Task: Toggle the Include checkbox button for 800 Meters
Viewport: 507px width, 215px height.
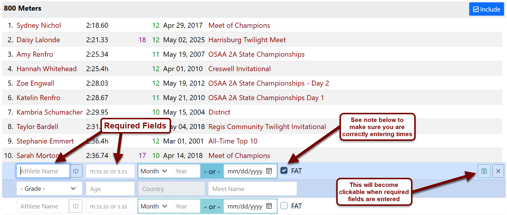Action: click(486, 9)
